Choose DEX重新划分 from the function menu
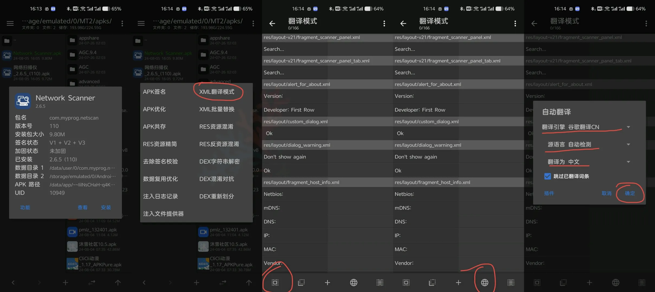Image resolution: width=655 pixels, height=292 pixels. [217, 196]
